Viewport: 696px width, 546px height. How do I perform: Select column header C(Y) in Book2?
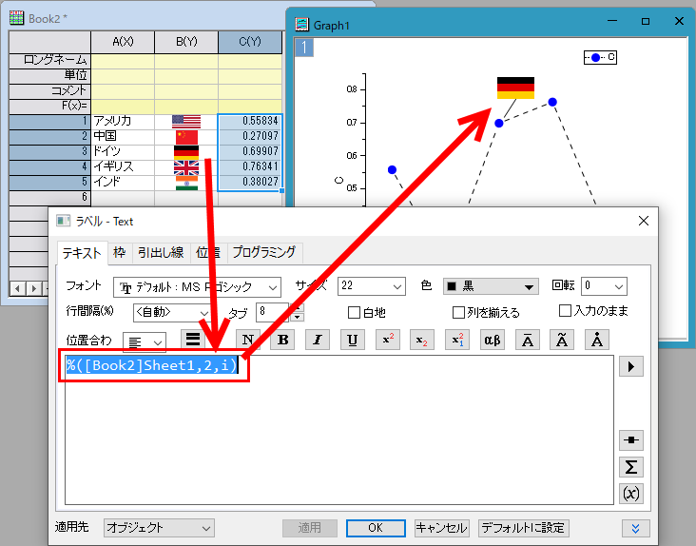tap(250, 42)
